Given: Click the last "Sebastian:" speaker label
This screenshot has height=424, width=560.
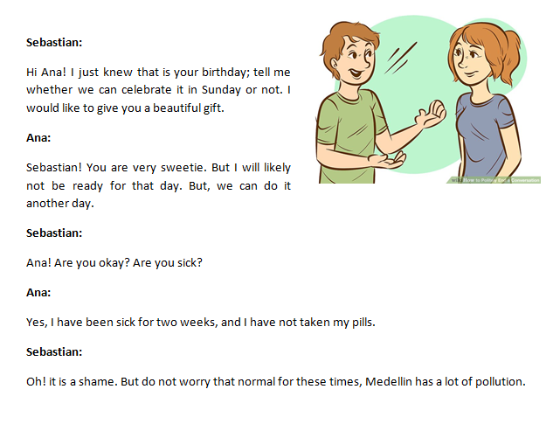Looking at the screenshot, I should tap(54, 351).
